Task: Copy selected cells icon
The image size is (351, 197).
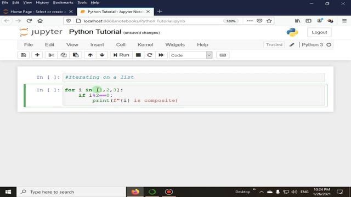Action: point(64,55)
